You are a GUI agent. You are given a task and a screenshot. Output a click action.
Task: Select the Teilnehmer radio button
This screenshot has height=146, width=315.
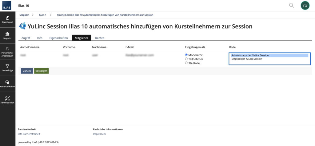pyautogui.click(x=186, y=59)
